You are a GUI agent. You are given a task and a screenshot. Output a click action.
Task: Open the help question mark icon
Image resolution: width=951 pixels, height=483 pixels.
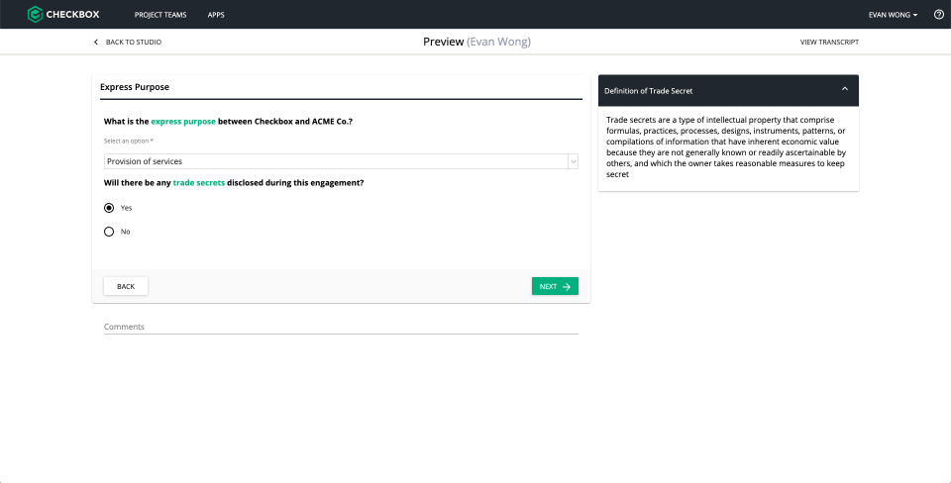(938, 15)
